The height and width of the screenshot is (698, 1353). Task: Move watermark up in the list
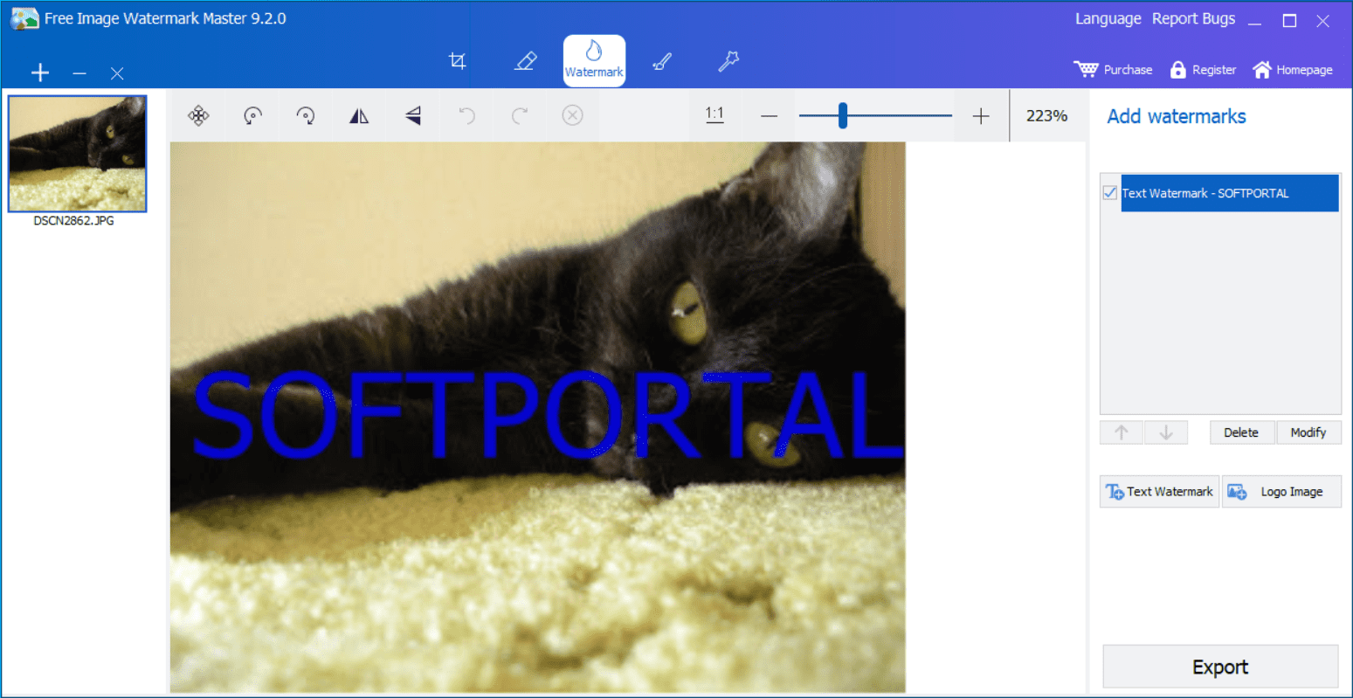[1122, 432]
